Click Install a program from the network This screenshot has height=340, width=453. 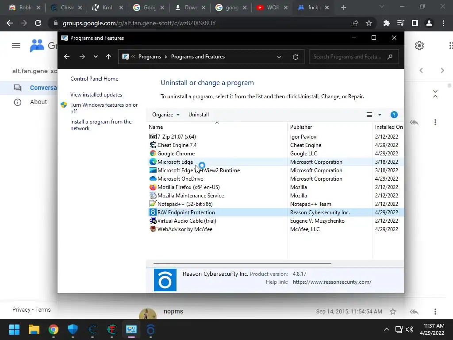click(x=101, y=125)
